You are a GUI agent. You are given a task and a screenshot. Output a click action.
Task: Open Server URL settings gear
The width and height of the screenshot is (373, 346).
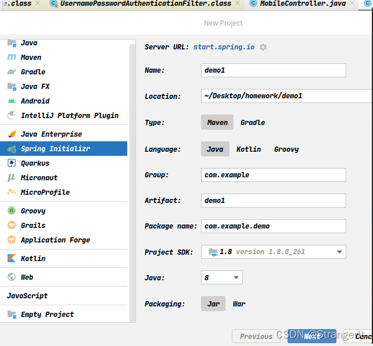pyautogui.click(x=263, y=47)
